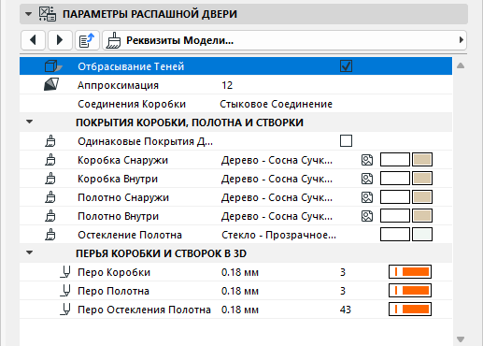Open surface list for Полотно Внутри
The height and width of the screenshot is (346, 483).
277,216
